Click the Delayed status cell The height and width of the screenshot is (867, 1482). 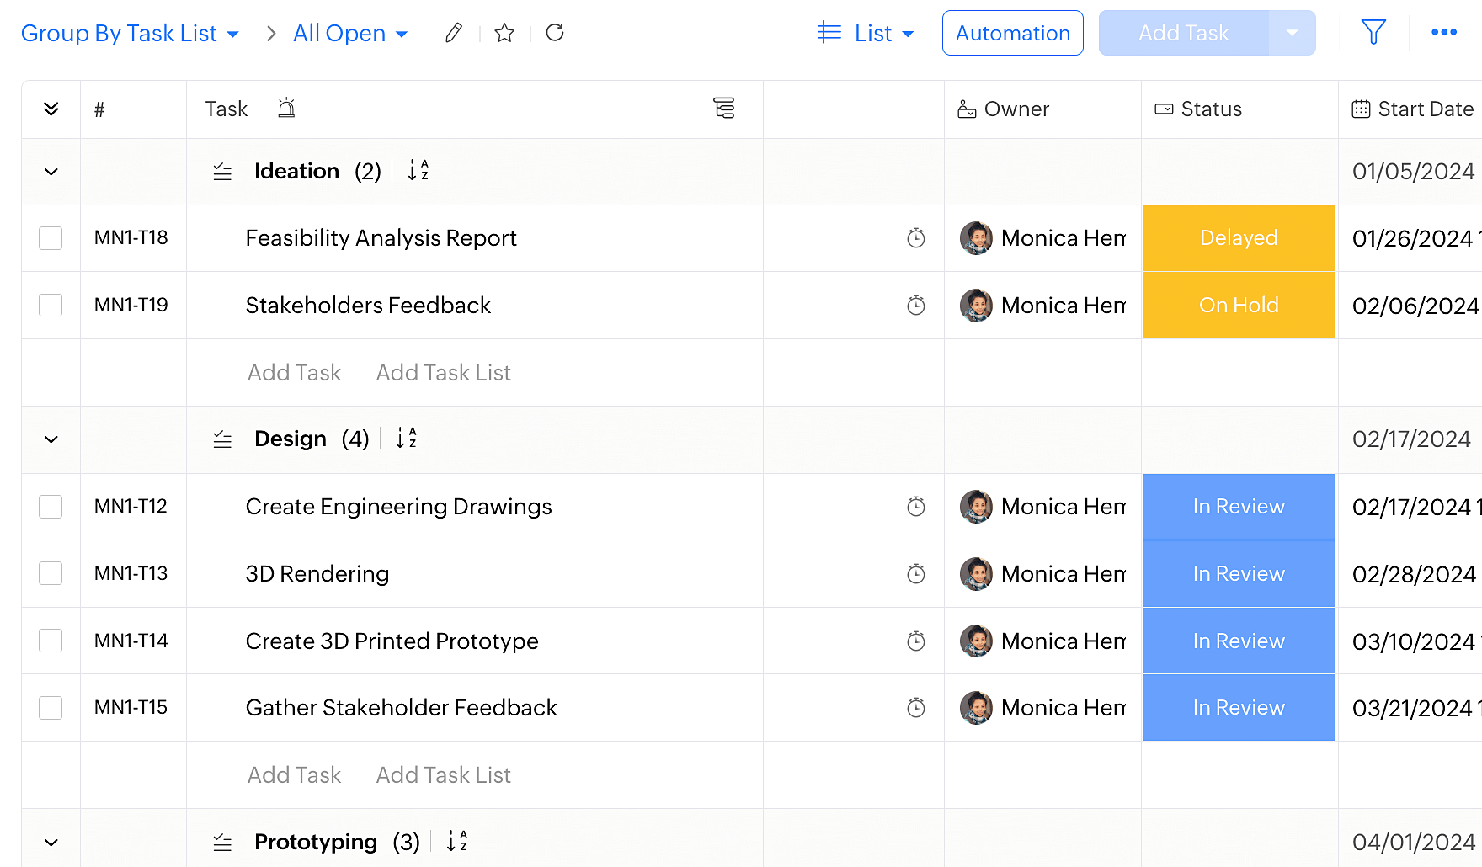point(1239,238)
